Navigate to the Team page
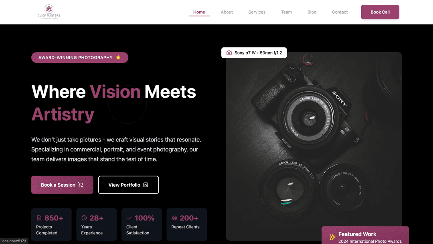The image size is (433, 244). pos(286,12)
